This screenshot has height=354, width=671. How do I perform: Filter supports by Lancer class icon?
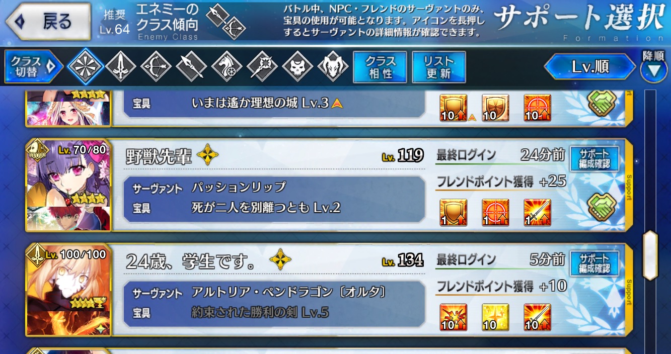[x=191, y=66]
